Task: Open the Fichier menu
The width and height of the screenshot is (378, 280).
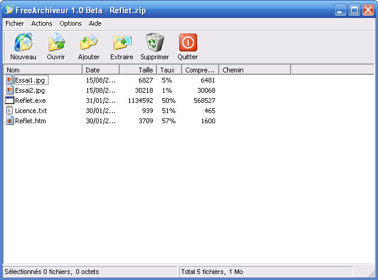Action: [x=15, y=23]
